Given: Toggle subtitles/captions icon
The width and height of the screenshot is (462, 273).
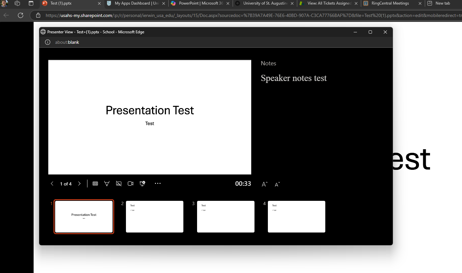Looking at the screenshot, I should pos(119,184).
